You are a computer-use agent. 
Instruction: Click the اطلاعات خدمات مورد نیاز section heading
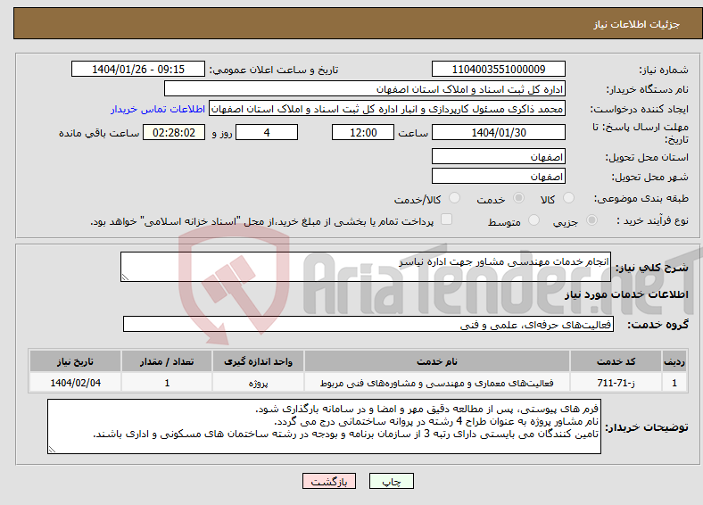tap(626, 294)
